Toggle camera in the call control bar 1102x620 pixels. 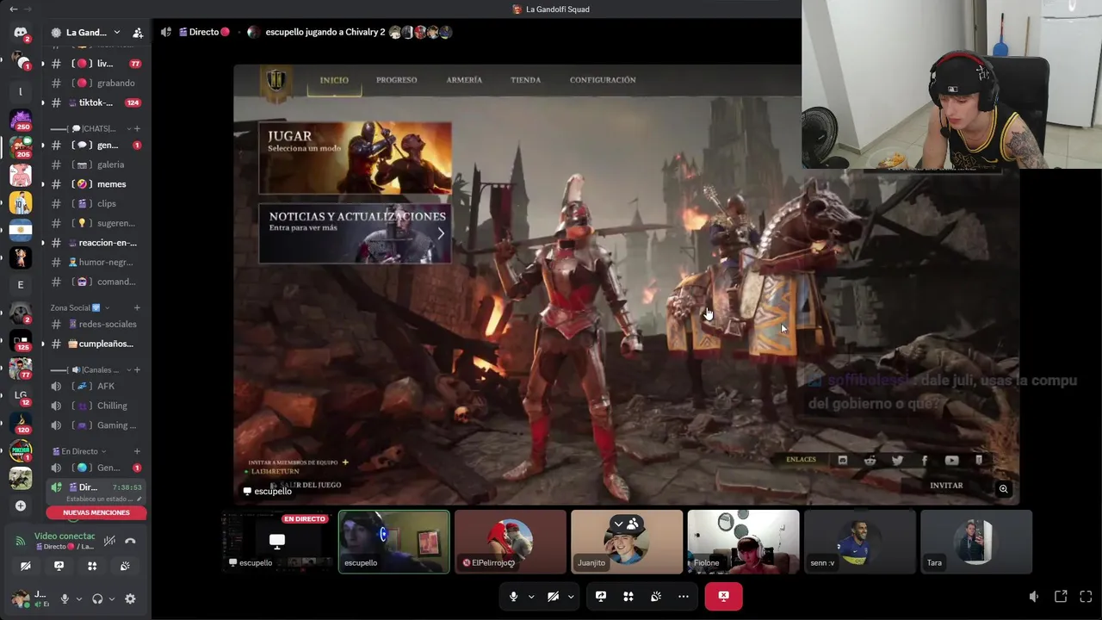pyautogui.click(x=553, y=597)
